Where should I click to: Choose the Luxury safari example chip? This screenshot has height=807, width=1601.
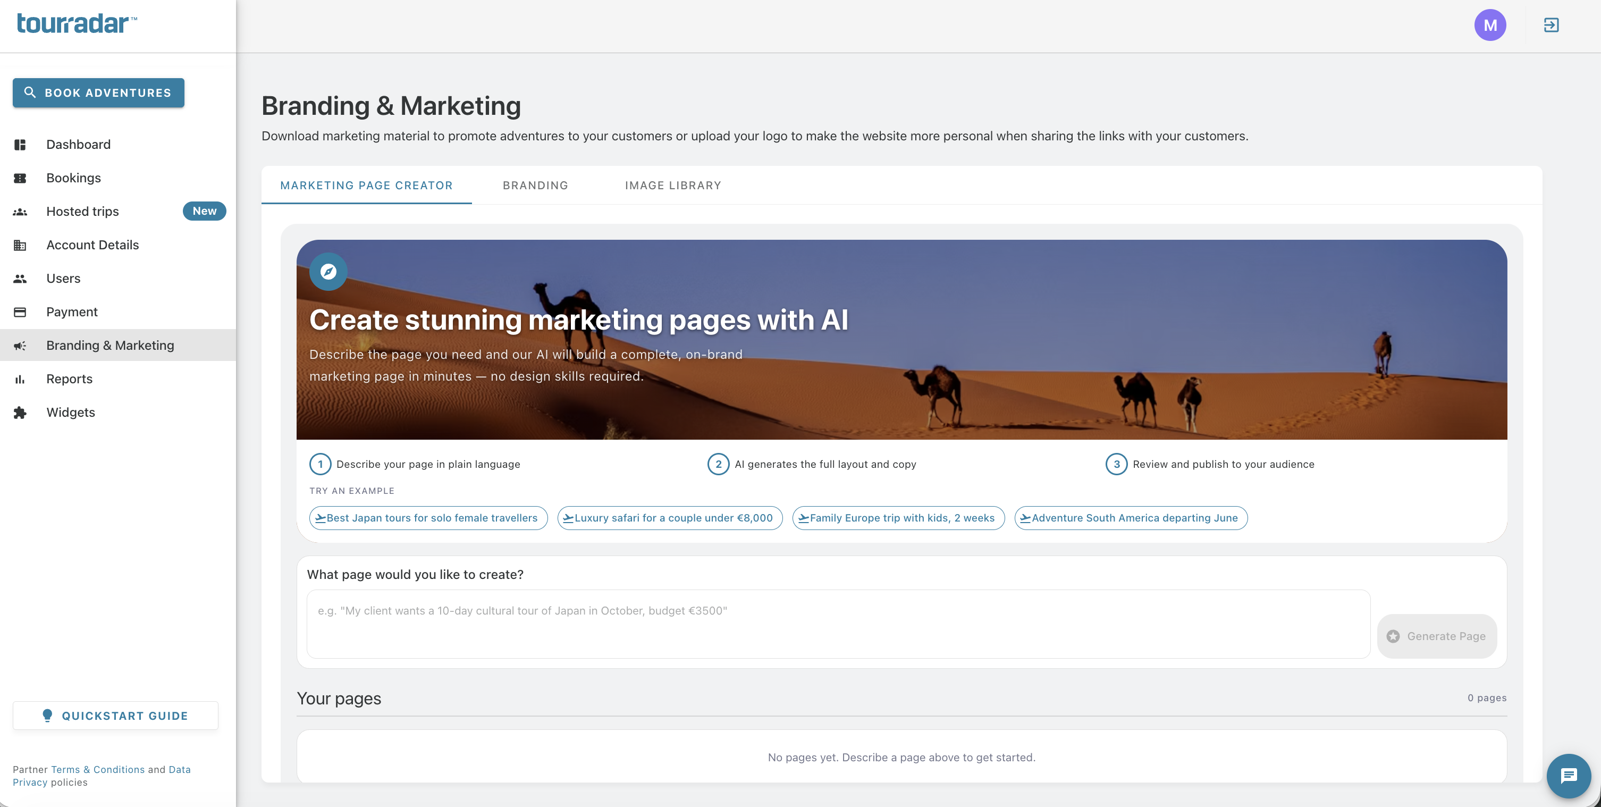tap(670, 518)
